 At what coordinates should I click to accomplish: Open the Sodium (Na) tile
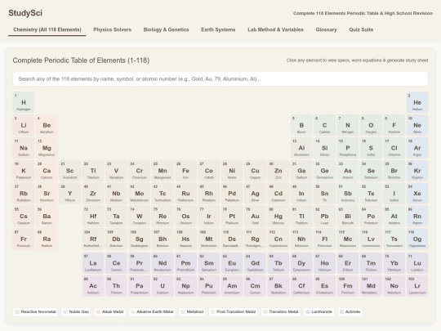24,148
